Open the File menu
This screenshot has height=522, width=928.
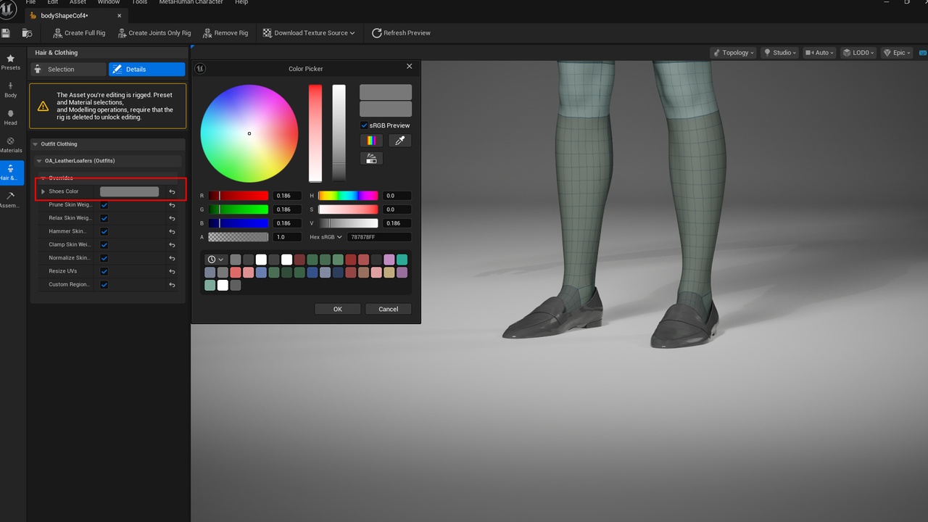pyautogui.click(x=30, y=2)
